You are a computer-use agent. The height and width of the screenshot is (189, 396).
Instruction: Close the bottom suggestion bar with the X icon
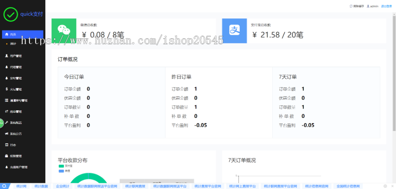[392, 186]
